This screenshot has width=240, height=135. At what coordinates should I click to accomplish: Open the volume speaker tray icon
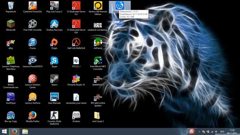point(216,132)
